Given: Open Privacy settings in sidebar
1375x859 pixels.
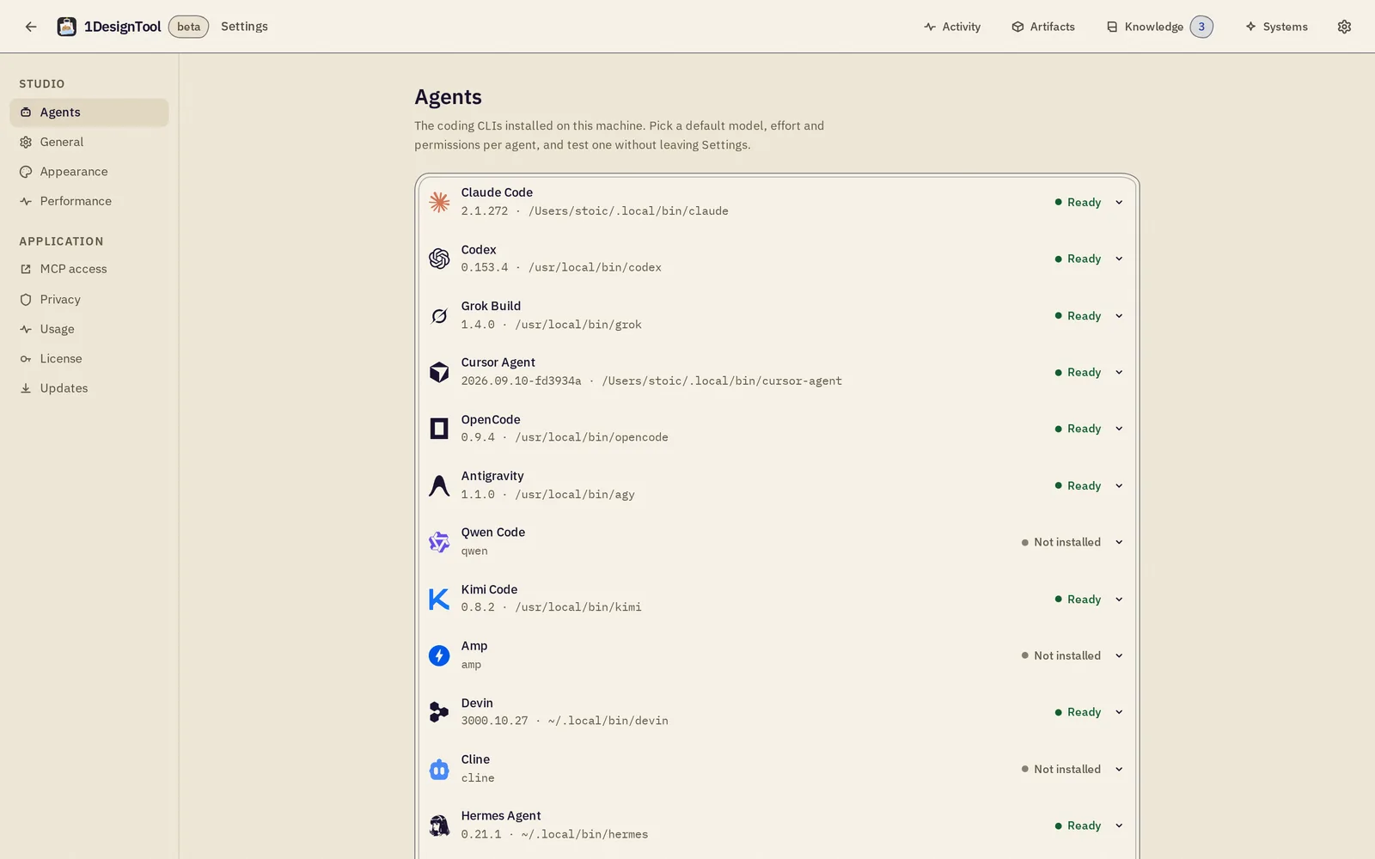Looking at the screenshot, I should pos(89,300).
